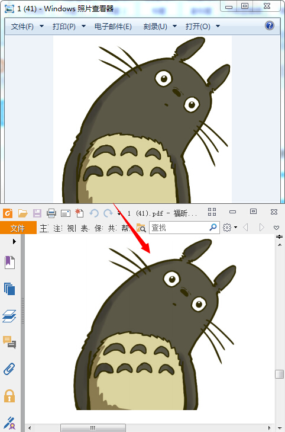Click 电子邮件(E) in Photo Viewer toolbar
This screenshot has width=285, height=432.
(x=113, y=27)
